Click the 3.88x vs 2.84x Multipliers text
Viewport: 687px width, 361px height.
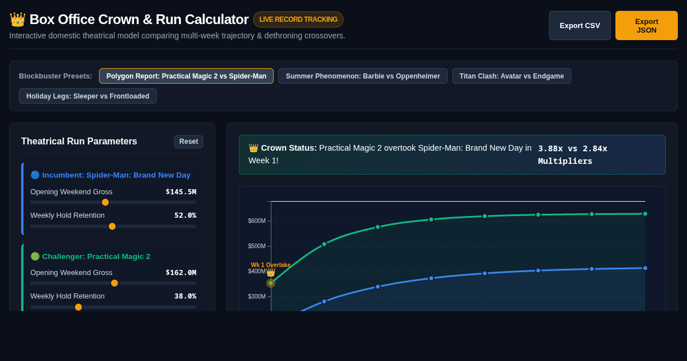tap(572, 155)
